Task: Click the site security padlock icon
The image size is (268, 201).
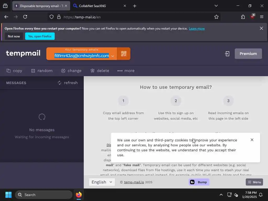Action: point(59,17)
